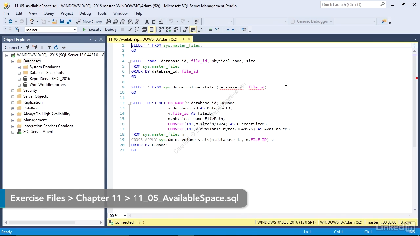Open Query Options icon
420x236 pixels.
[x=144, y=29]
